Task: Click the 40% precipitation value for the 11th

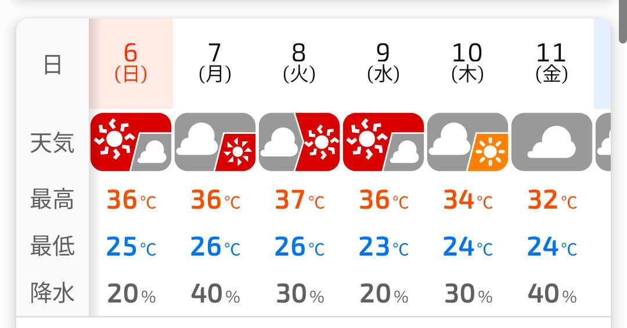Action: (552, 294)
